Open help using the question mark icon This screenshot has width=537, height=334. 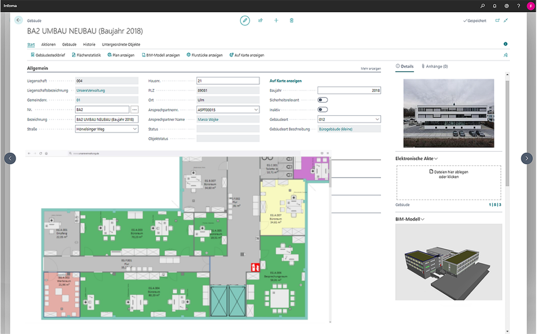click(x=518, y=6)
